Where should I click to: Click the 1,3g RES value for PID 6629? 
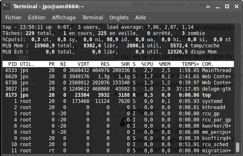(x=104, y=77)
